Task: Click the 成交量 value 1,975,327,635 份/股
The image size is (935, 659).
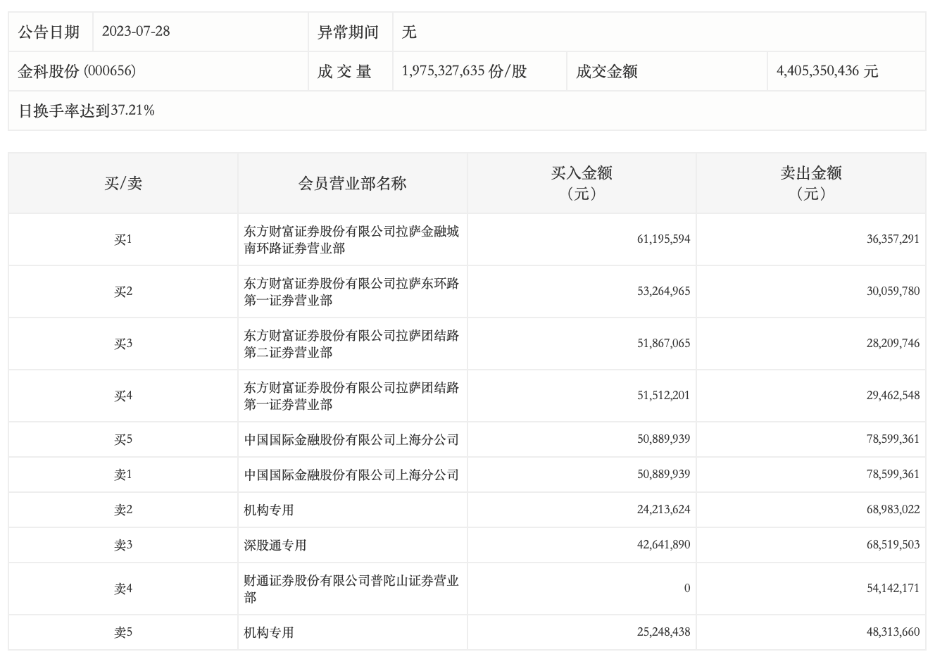Action: pyautogui.click(x=464, y=71)
